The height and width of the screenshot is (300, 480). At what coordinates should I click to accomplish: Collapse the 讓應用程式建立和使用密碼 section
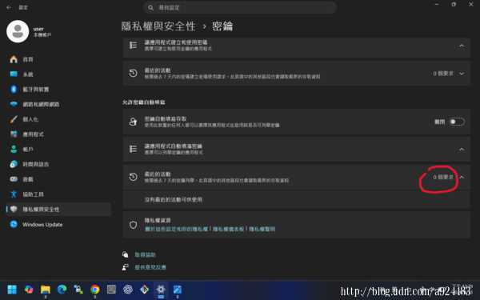click(462, 46)
